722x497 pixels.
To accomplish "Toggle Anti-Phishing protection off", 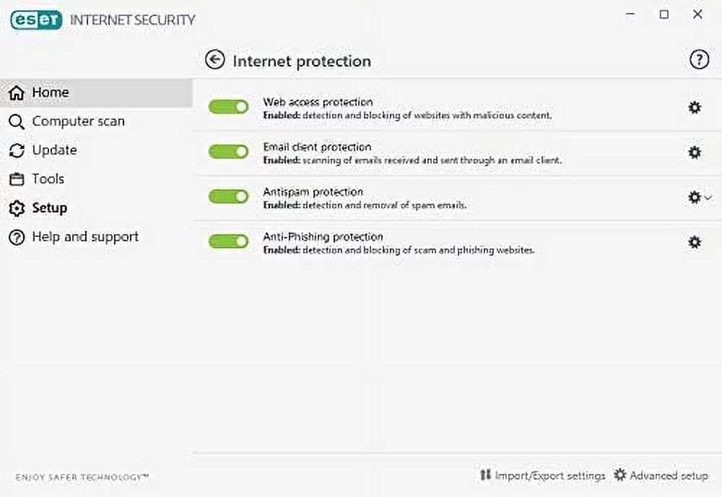I will point(228,241).
